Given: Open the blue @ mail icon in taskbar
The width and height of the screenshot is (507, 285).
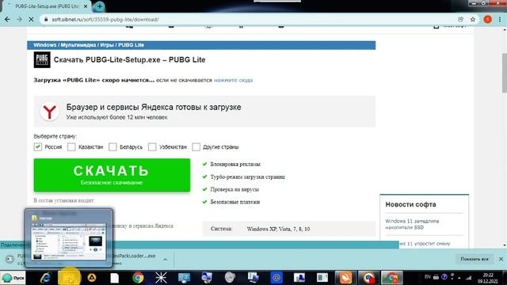Looking at the screenshot, I should [276, 278].
